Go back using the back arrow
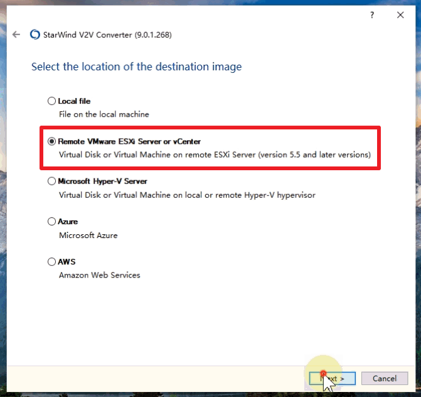 click(16, 35)
